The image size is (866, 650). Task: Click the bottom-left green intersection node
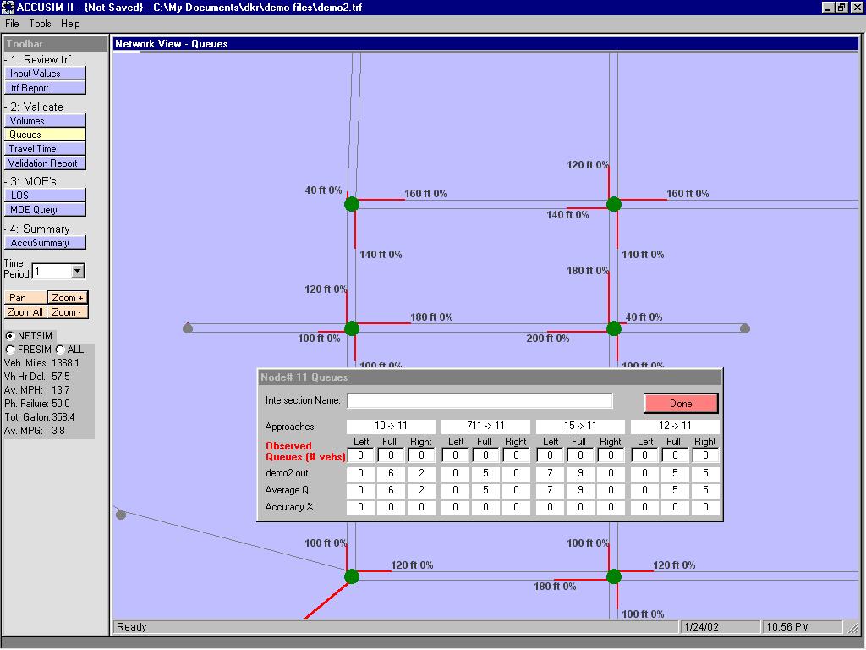tap(352, 576)
